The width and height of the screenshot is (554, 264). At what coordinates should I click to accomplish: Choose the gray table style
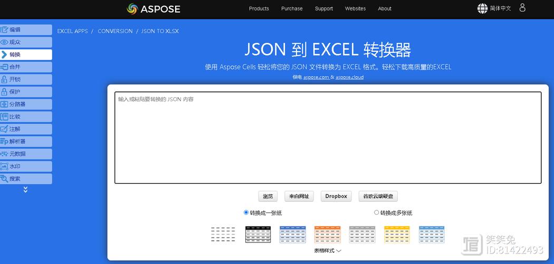click(362, 234)
